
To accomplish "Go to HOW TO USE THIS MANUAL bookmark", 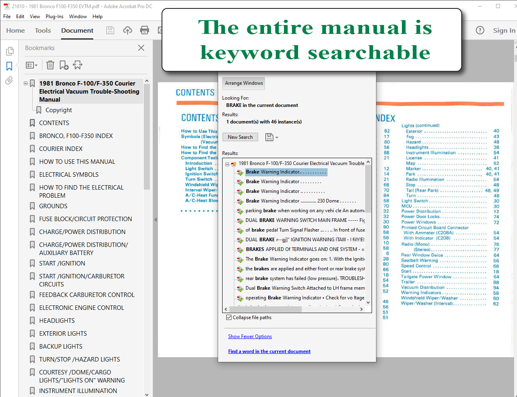I will tap(77, 162).
